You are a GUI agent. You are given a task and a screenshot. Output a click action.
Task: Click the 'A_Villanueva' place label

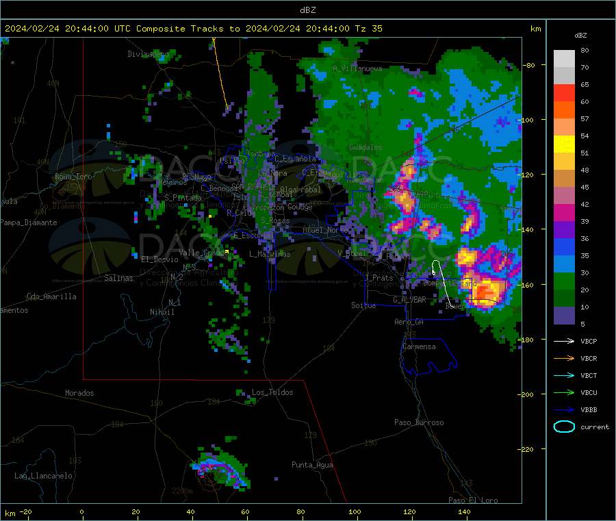tap(357, 68)
